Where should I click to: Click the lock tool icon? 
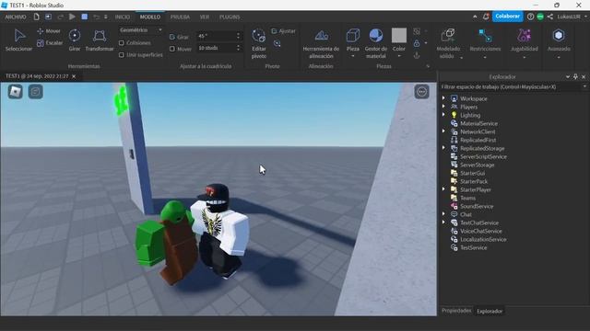tap(417, 43)
